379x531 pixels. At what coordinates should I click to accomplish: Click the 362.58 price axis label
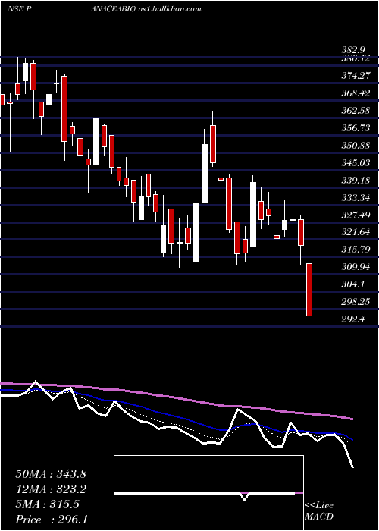point(356,111)
